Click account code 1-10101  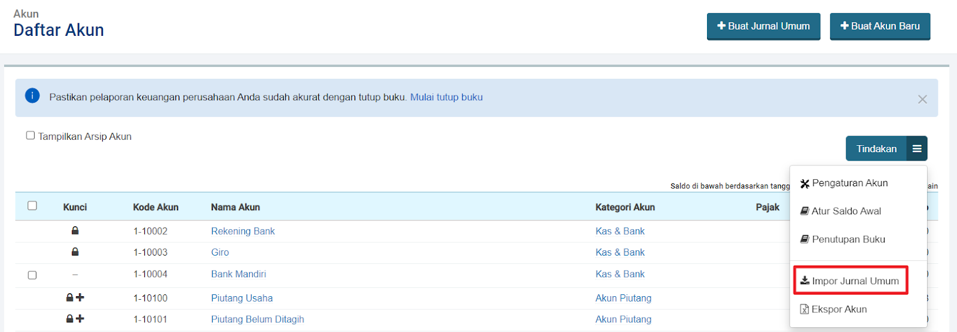point(150,319)
